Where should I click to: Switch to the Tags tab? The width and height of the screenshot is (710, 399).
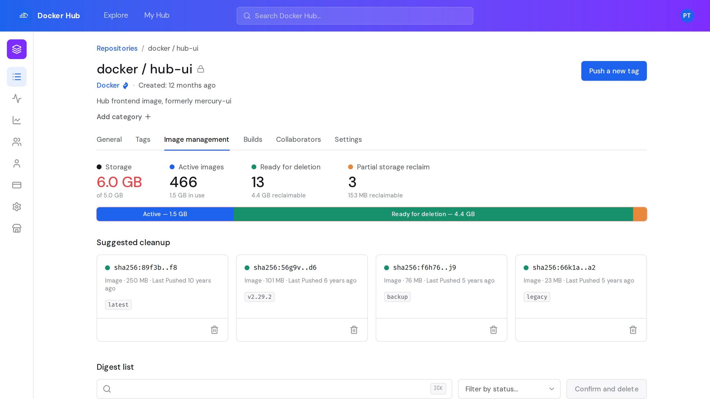point(143,139)
